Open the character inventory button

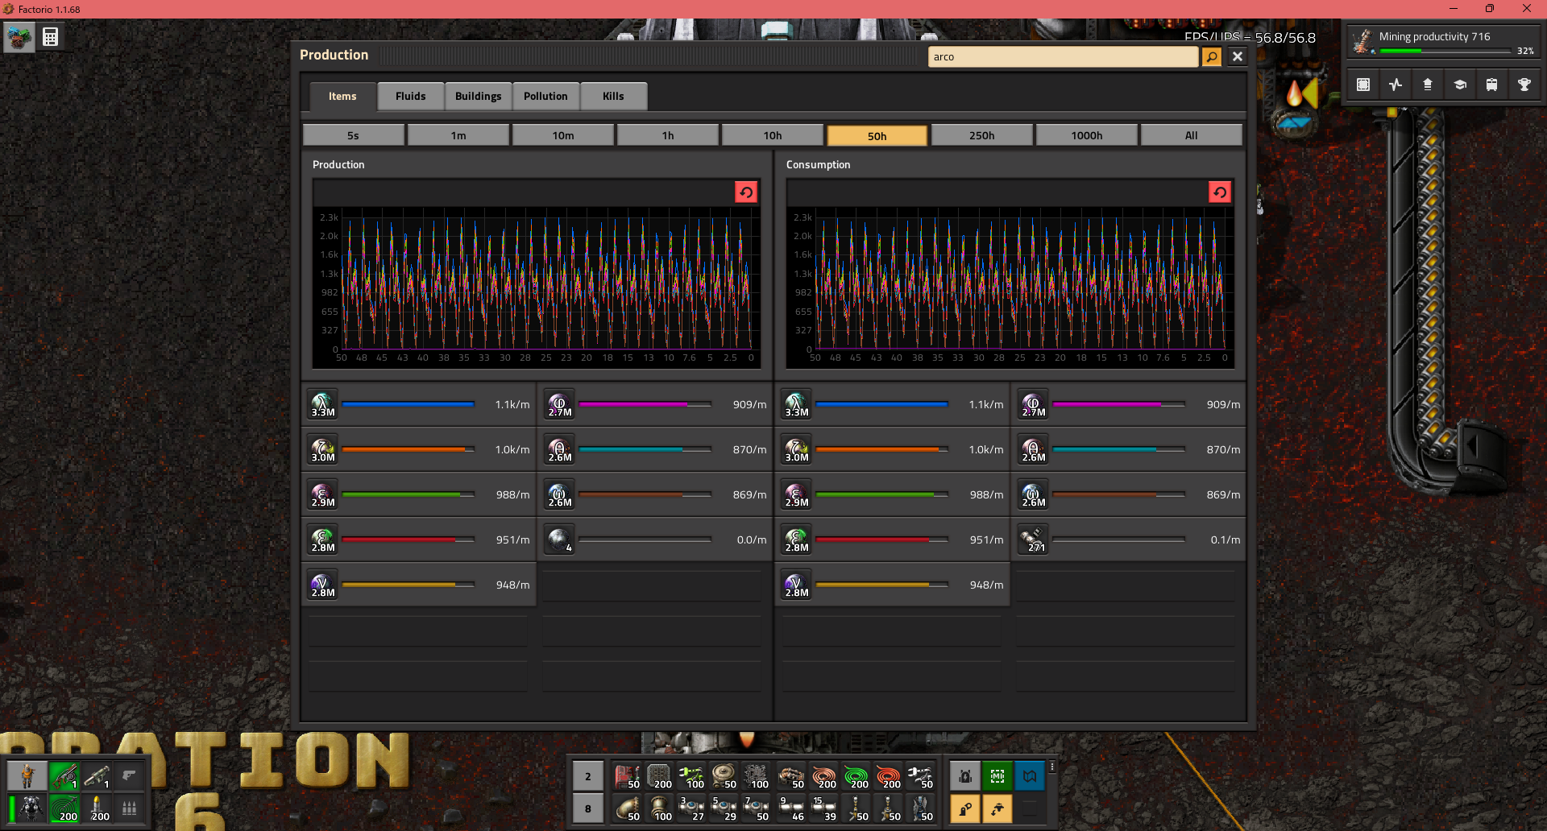point(27,776)
